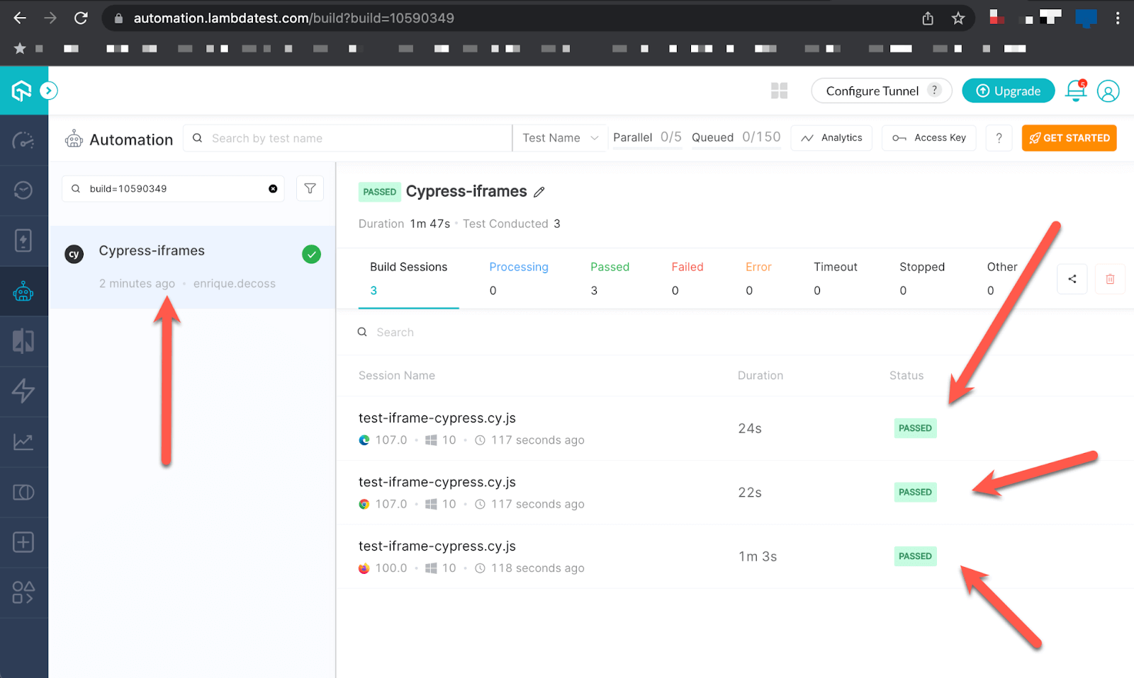This screenshot has width=1134, height=678.
Task: Open the Analytics chart icon in the sidebar
Action: click(x=24, y=441)
